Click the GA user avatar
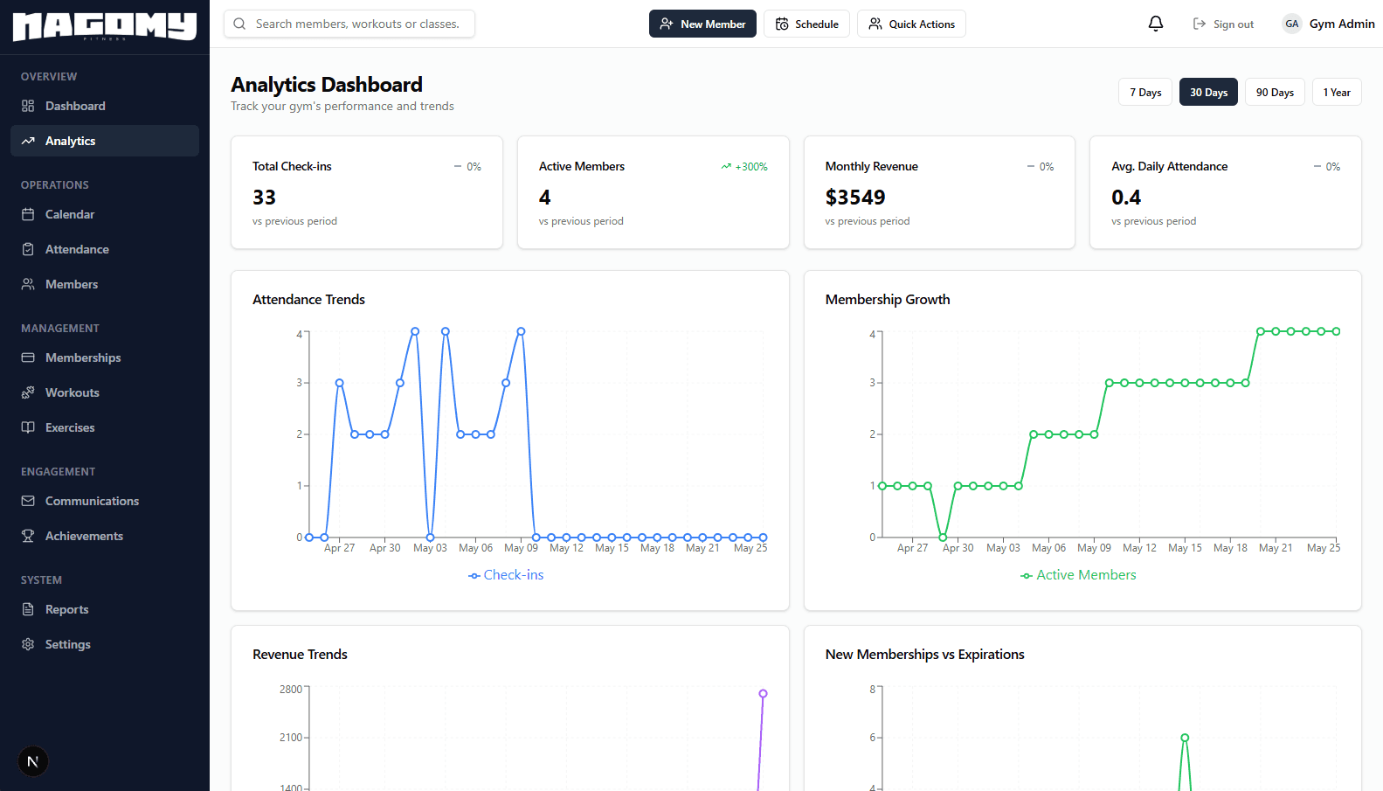 [1292, 24]
